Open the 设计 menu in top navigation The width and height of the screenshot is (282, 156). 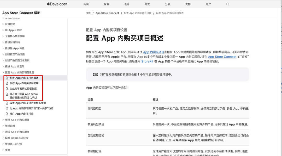(127, 4)
